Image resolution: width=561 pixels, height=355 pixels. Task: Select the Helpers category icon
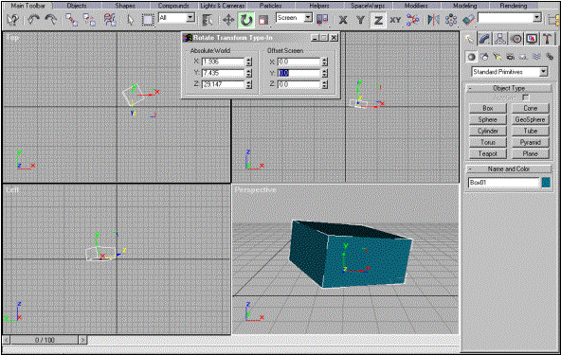tap(523, 57)
